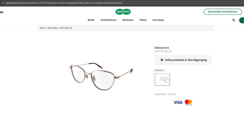The width and height of the screenshot is (244, 128).
Task: Open the Tilbud menu
Action: click(143, 20)
